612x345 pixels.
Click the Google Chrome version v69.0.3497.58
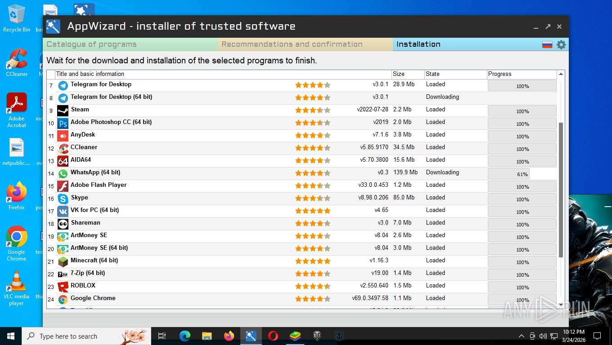tap(370, 298)
